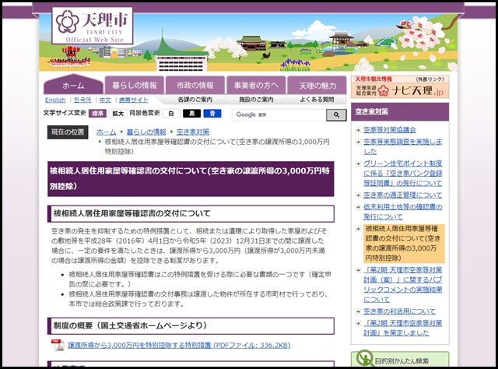Open the 市政の情報 tab
The image size is (498, 369).
pos(195,85)
